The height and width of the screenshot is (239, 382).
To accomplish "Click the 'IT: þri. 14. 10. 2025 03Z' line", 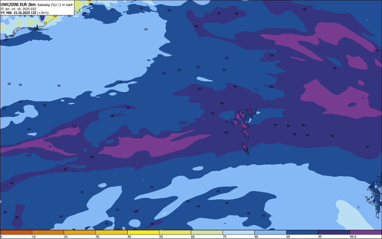I will click(x=18, y=9).
